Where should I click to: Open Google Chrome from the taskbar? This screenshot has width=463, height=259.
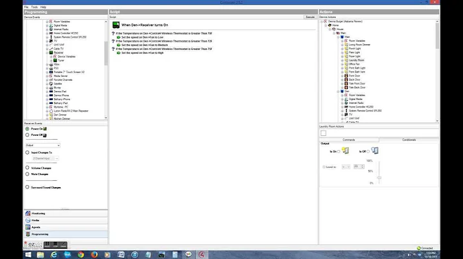tap(80, 255)
